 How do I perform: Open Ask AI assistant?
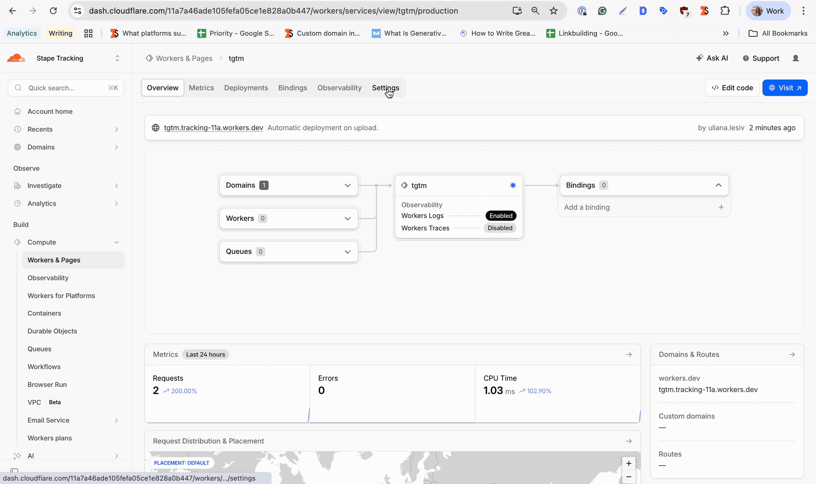coord(712,58)
